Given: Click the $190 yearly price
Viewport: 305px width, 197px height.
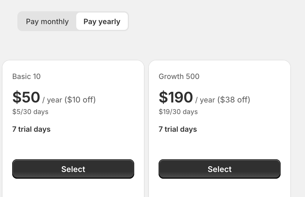Looking at the screenshot, I should pos(176,97).
